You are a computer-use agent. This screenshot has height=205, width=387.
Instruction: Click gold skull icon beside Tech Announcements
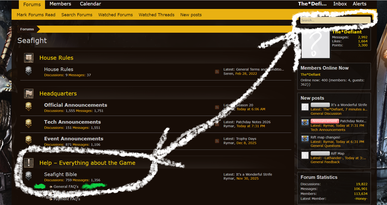click(28, 124)
